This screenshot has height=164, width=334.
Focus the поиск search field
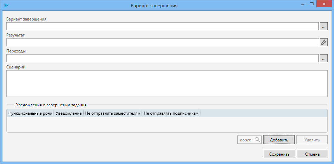coord(246,140)
